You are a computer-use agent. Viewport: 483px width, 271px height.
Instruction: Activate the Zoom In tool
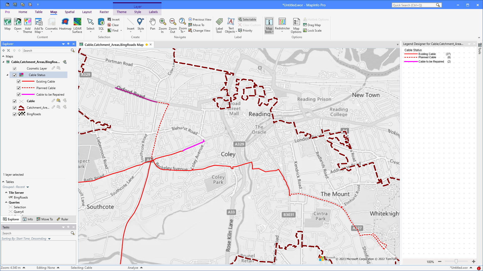coord(163,25)
